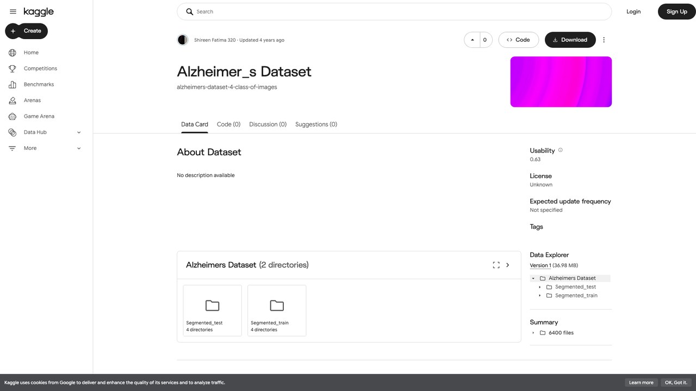Click the fullscreen icon in data preview
This screenshot has width=696, height=391.
pyautogui.click(x=496, y=265)
